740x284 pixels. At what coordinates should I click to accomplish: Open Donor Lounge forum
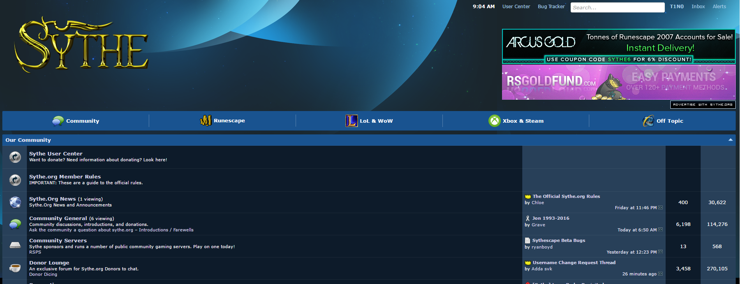tap(49, 263)
